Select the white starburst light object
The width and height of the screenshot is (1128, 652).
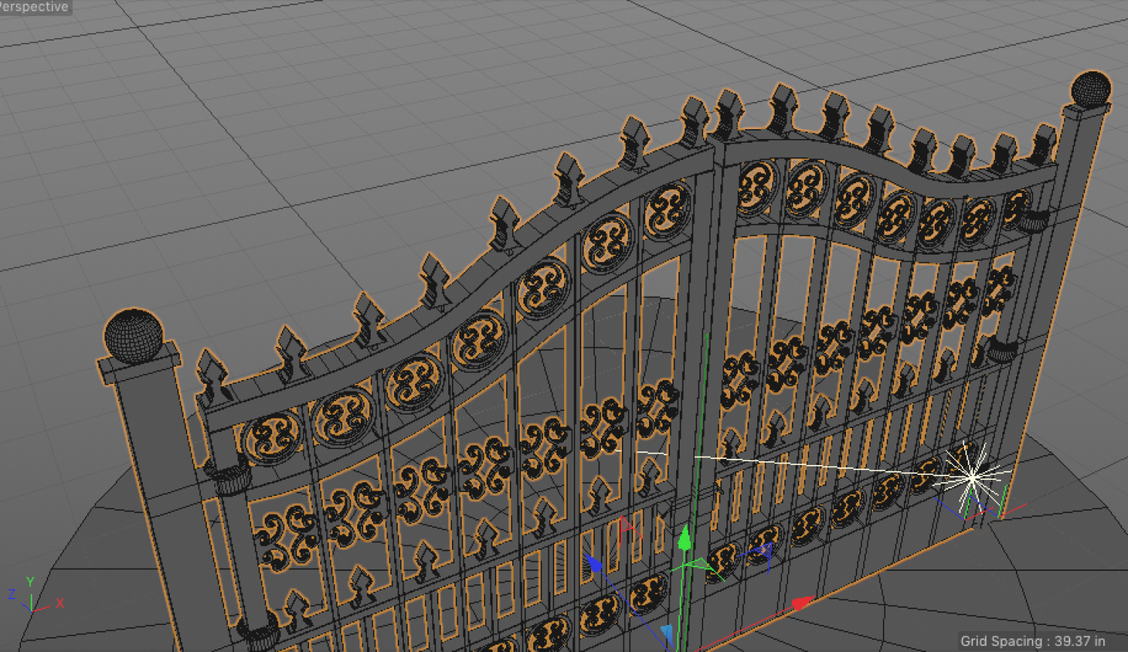coord(972,477)
